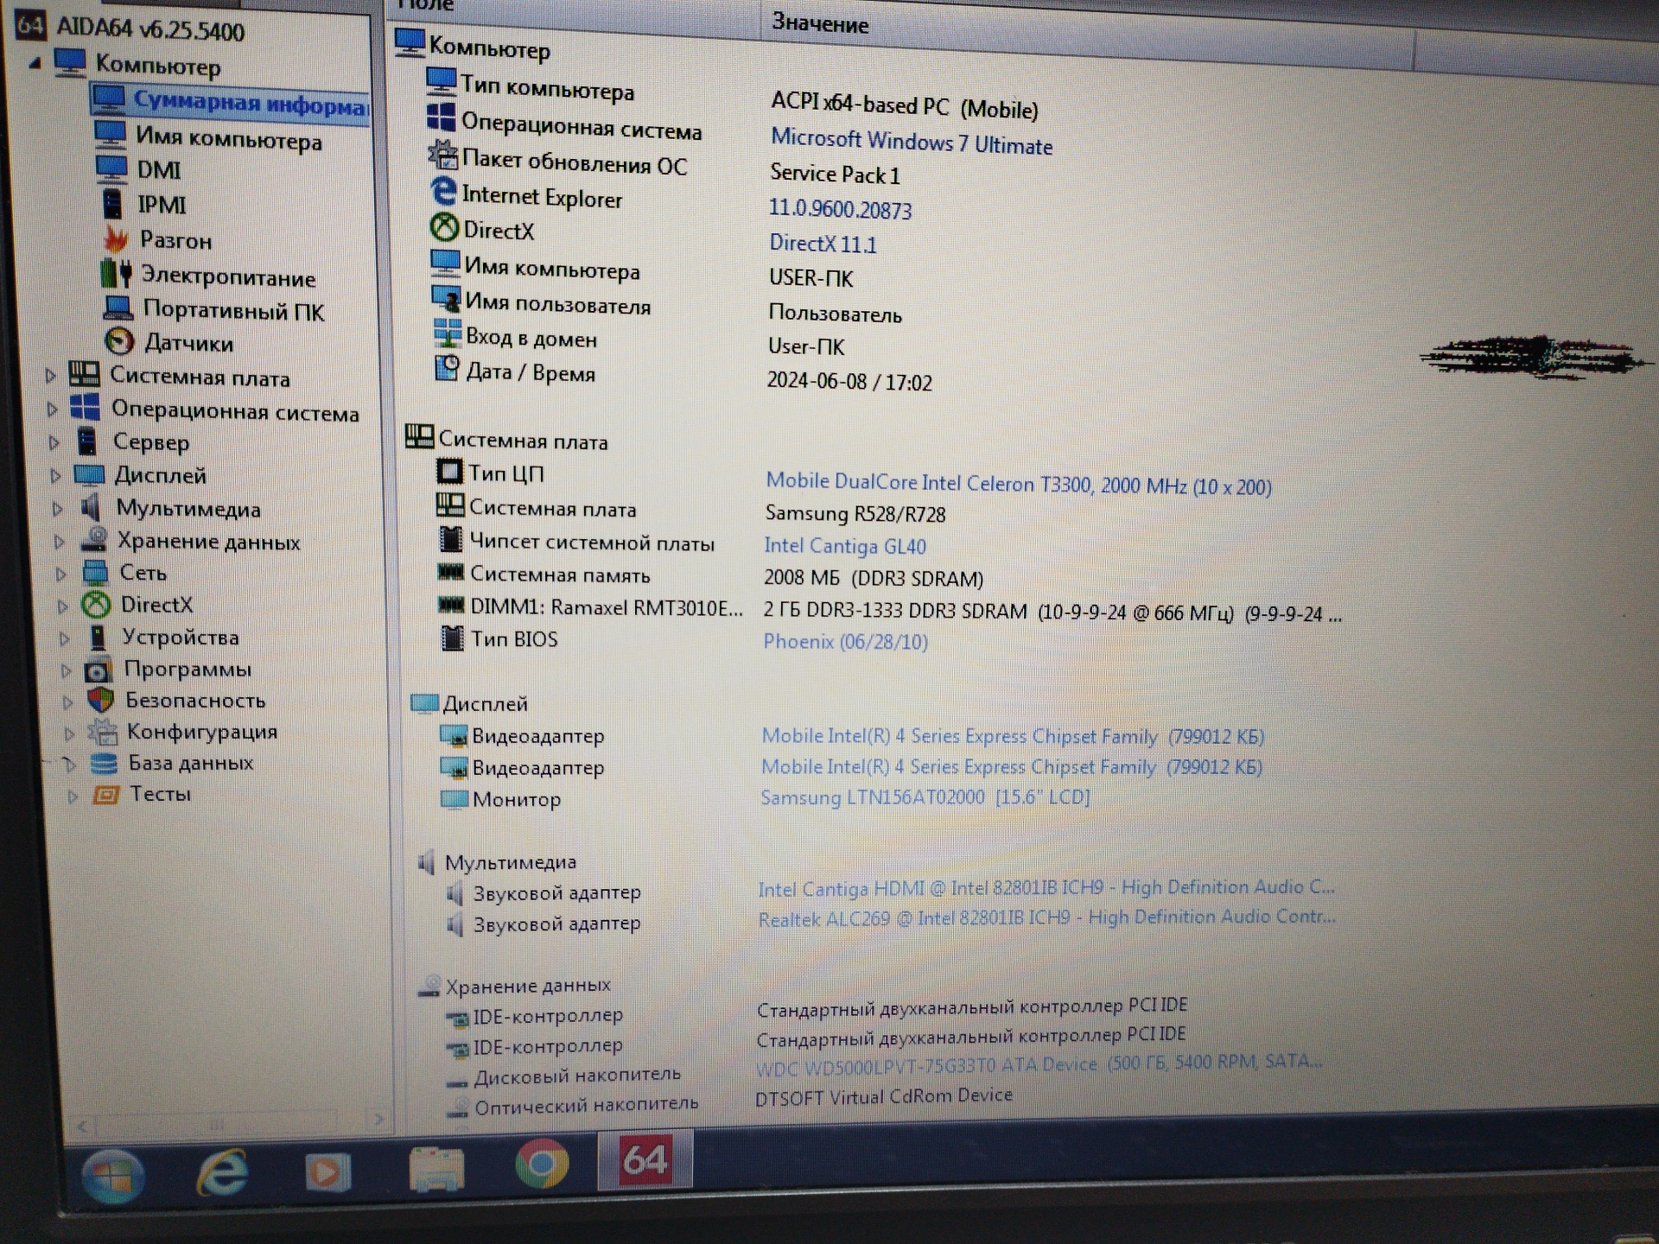
Task: Expand the Системная плата tree node
Action: [x=50, y=376]
